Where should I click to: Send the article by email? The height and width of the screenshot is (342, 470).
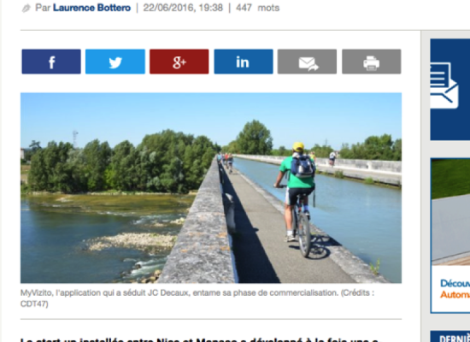coord(308,62)
